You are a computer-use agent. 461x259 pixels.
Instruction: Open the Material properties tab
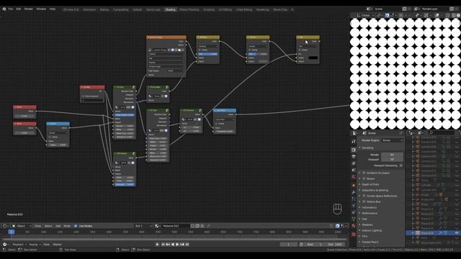click(x=354, y=226)
